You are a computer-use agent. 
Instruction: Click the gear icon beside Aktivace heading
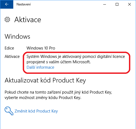(x=7, y=19)
